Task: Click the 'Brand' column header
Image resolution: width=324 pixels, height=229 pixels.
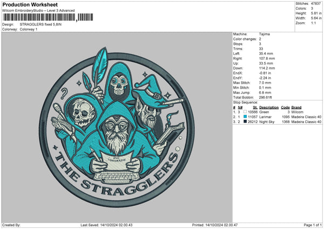Action: pyautogui.click(x=296, y=107)
